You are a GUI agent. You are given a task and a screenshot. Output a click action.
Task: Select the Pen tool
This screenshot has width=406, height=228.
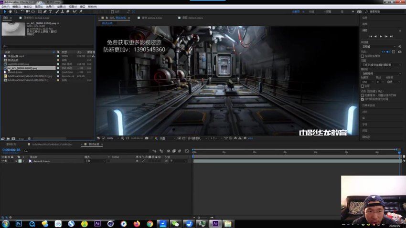(x=45, y=11)
